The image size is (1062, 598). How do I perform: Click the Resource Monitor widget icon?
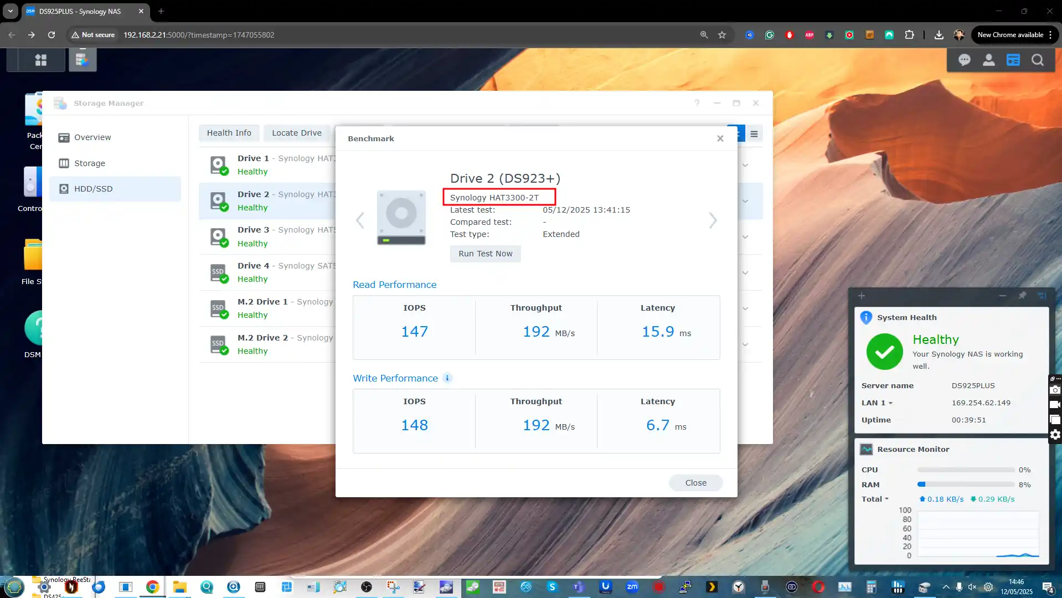[866, 449]
